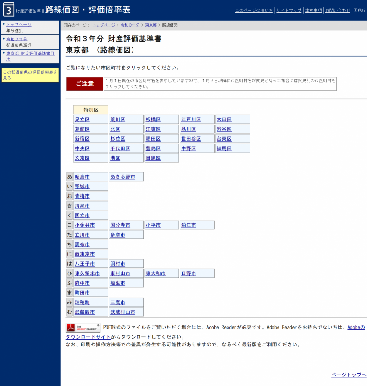
Task: Click the yellow 評価倍率表を見る box
Action: click(x=30, y=75)
